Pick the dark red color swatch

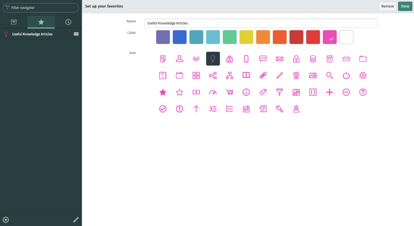[296, 37]
